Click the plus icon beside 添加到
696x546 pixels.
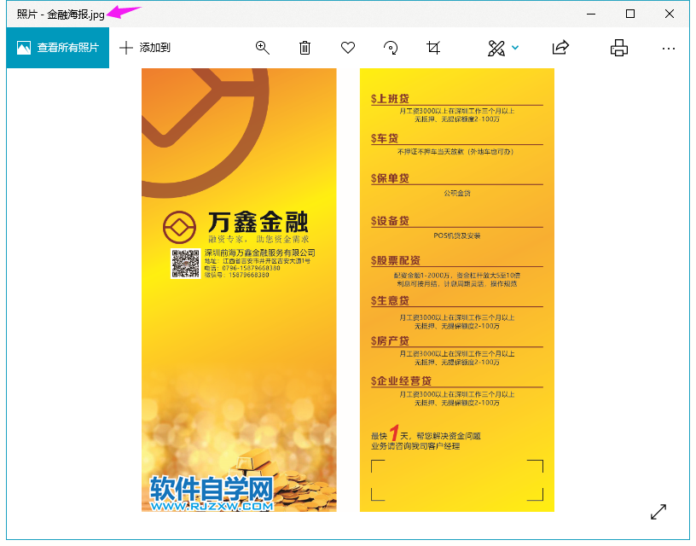tap(126, 48)
